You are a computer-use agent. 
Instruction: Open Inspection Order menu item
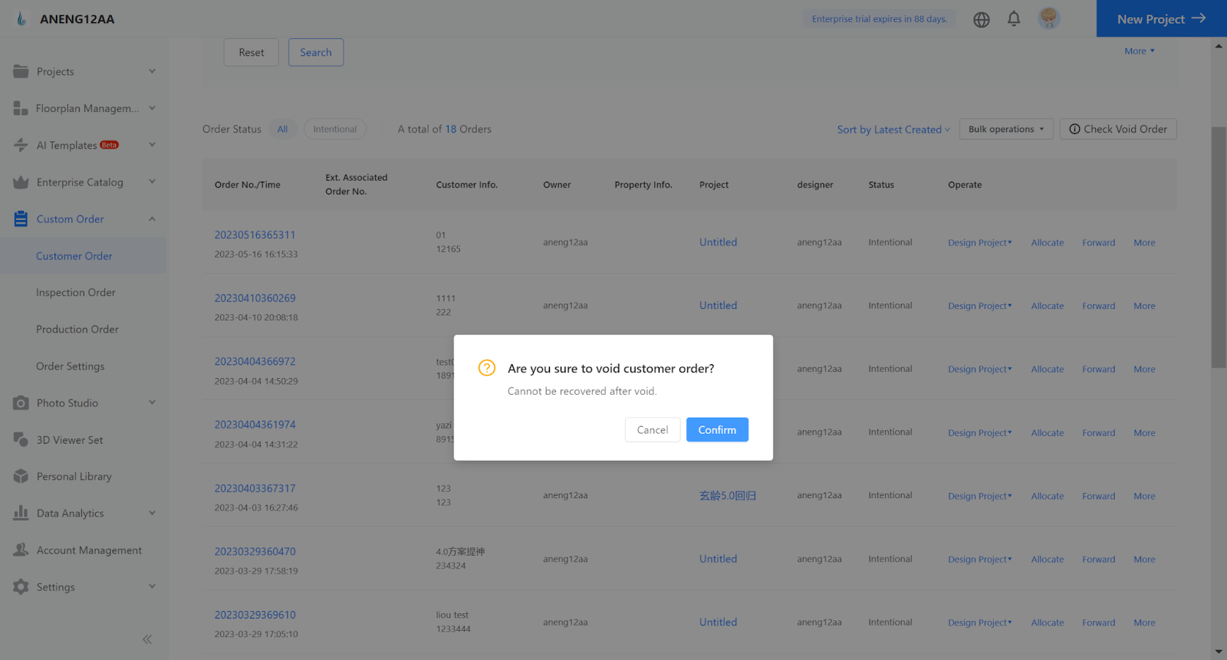76,293
